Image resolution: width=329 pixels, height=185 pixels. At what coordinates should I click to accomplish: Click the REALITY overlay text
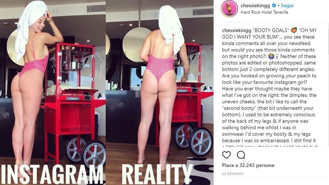tap(157, 174)
